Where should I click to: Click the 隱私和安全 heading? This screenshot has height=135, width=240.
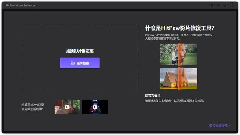(153, 95)
